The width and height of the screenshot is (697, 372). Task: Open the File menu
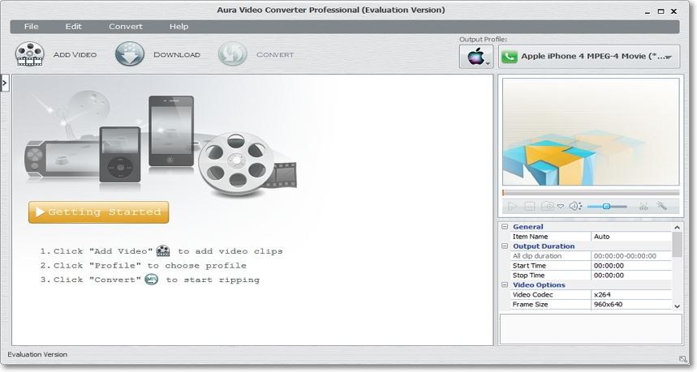click(x=31, y=26)
